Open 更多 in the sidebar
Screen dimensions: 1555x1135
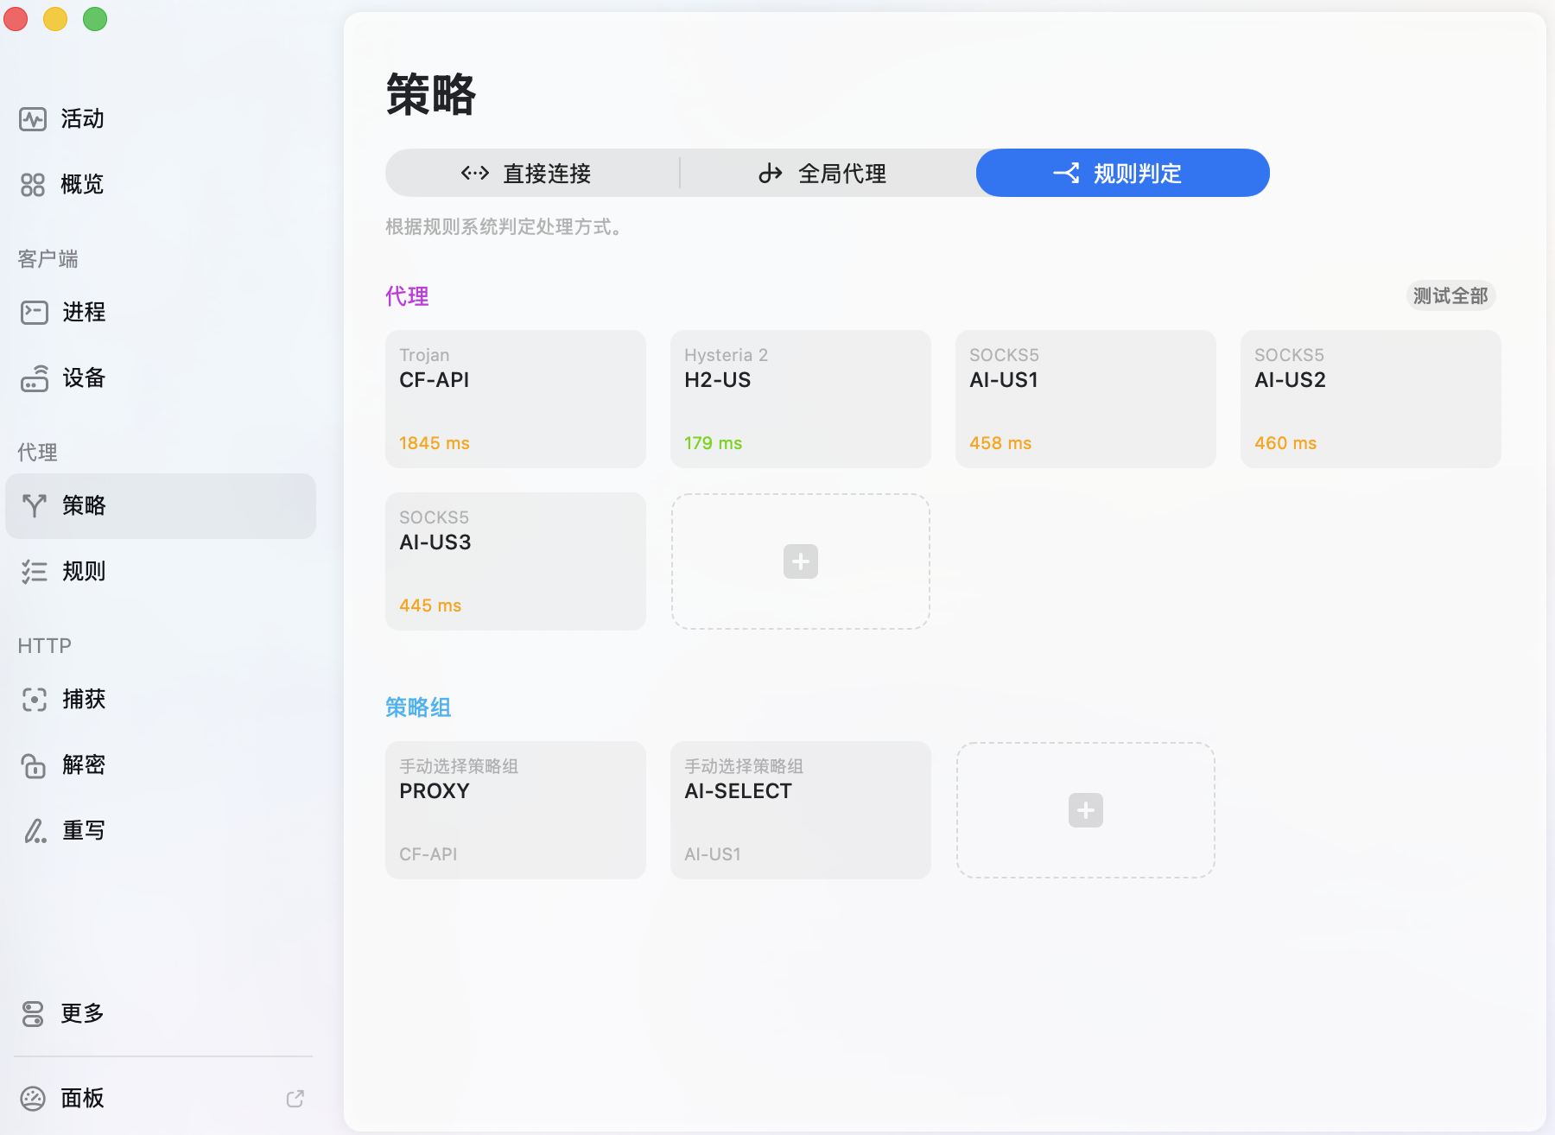[x=161, y=1014]
